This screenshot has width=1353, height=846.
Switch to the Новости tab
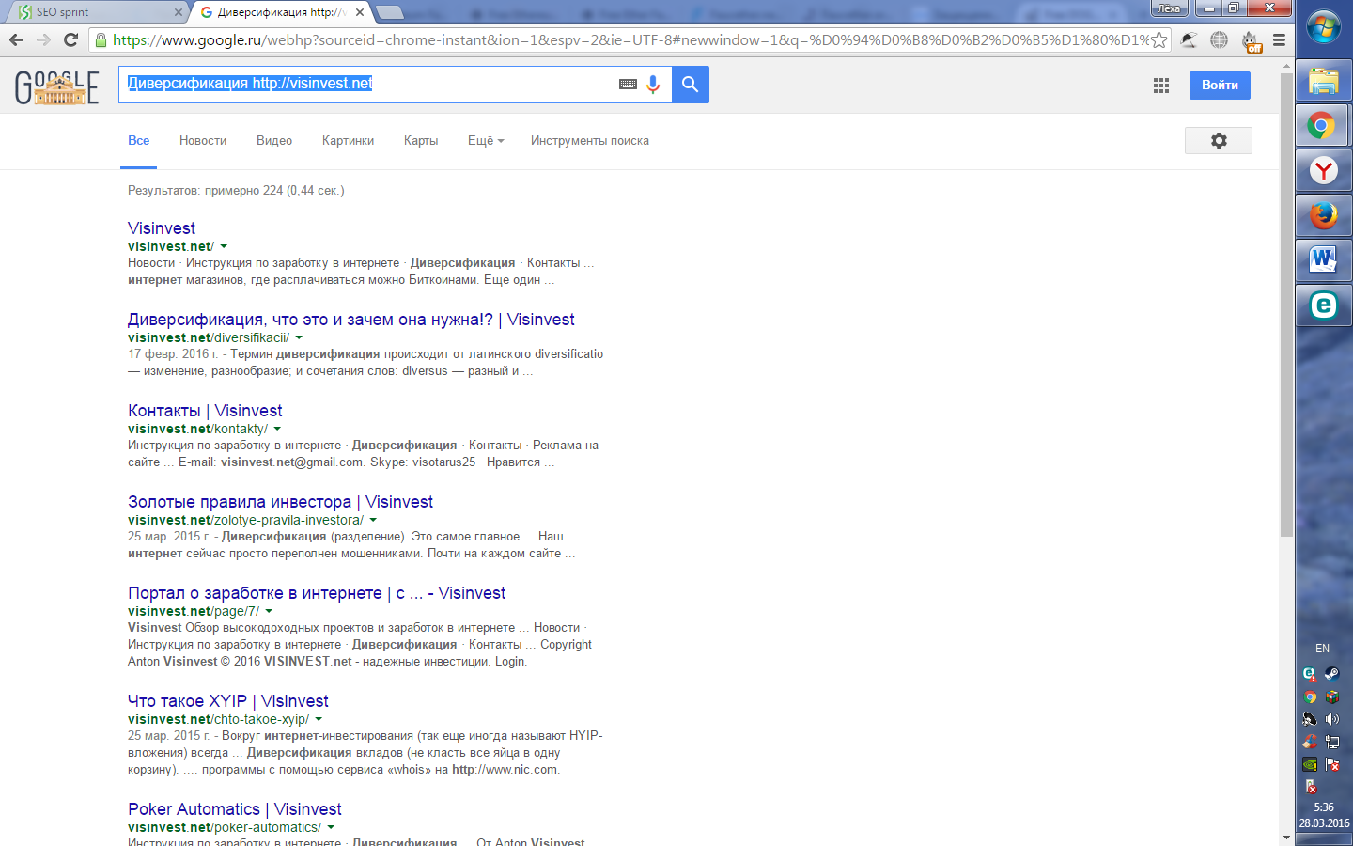pos(203,140)
